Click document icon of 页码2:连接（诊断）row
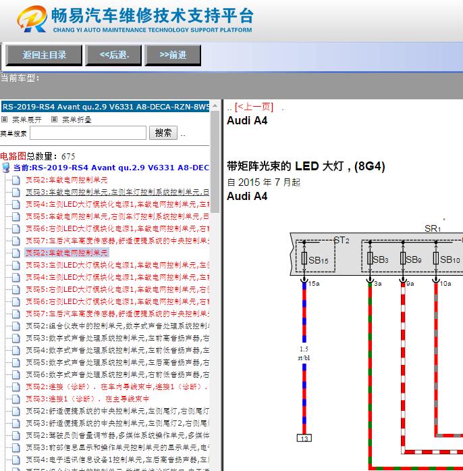 click(x=16, y=387)
